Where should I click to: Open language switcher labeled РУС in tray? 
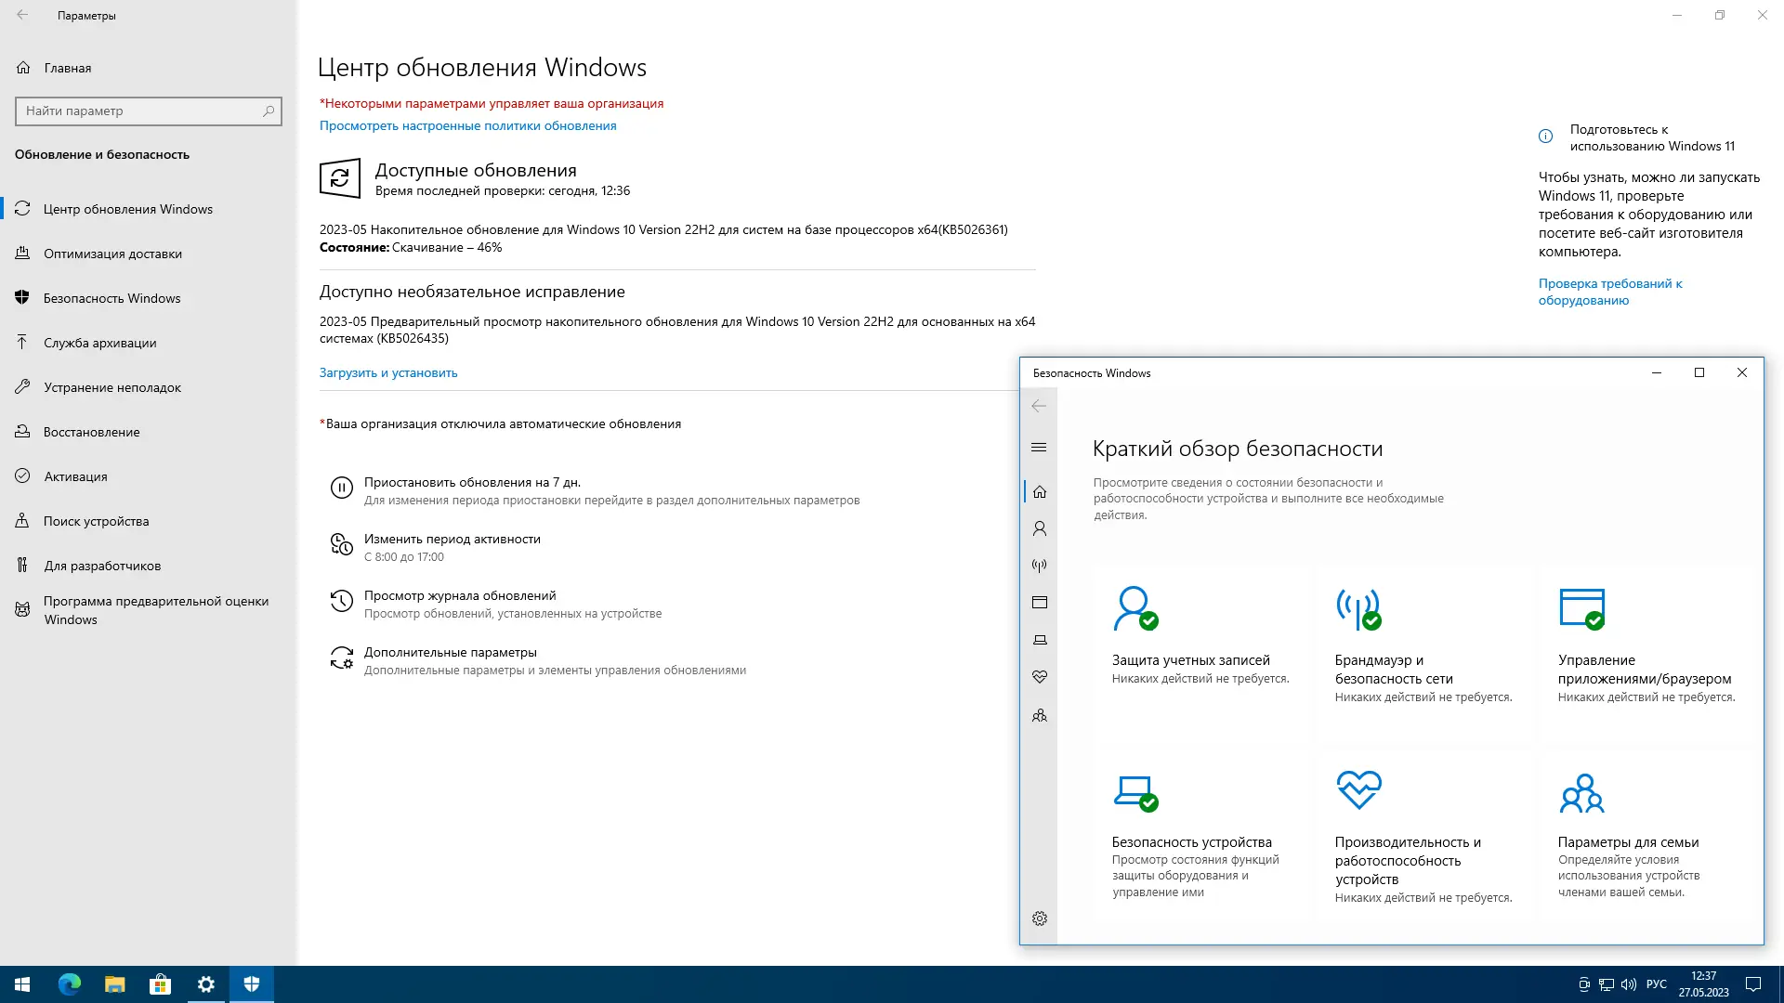click(x=1657, y=983)
